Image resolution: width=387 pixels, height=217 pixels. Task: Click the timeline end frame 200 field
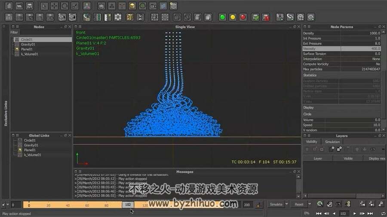point(247,205)
